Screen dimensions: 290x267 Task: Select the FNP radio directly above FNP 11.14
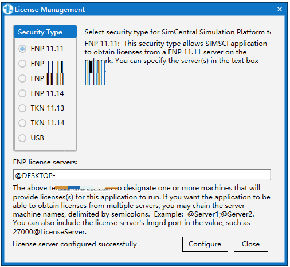point(22,78)
